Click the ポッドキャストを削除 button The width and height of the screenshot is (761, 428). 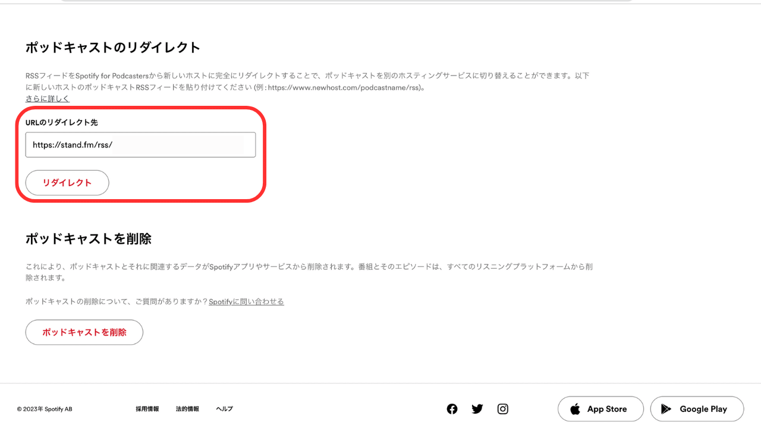84,332
